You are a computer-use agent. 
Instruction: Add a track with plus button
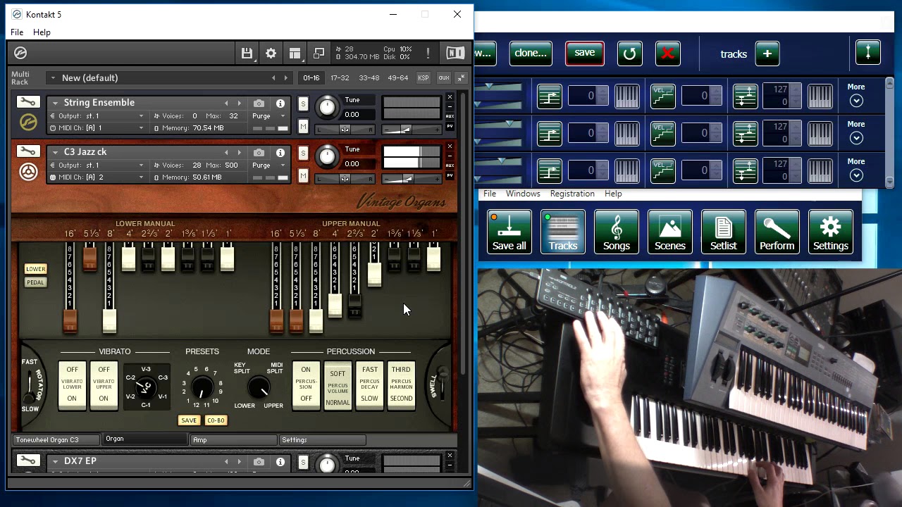click(767, 54)
